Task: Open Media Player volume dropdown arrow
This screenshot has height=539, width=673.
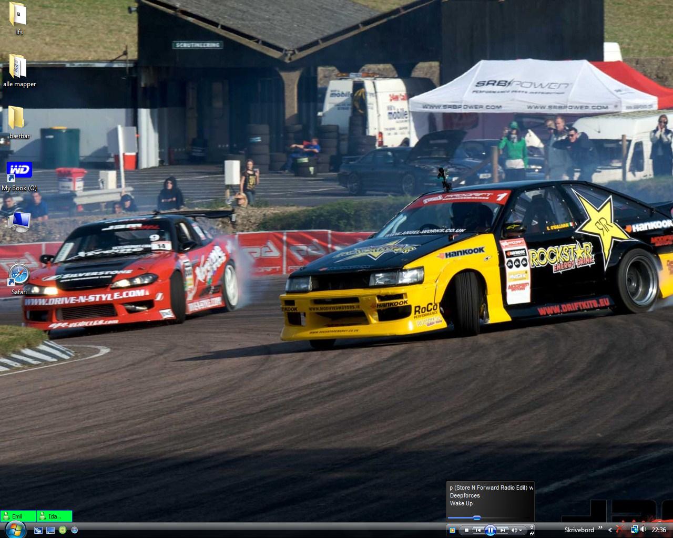Action: tap(521, 531)
